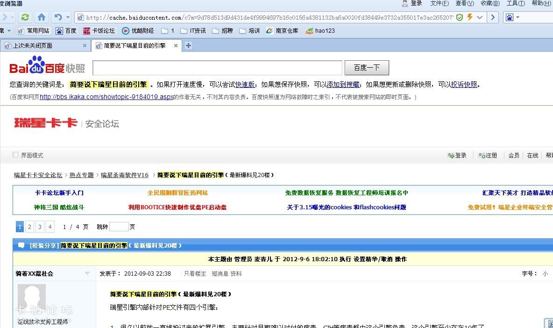Click the Baidu paw search engine icon
Viewport: 553px width, 328px height.
pos(509,17)
